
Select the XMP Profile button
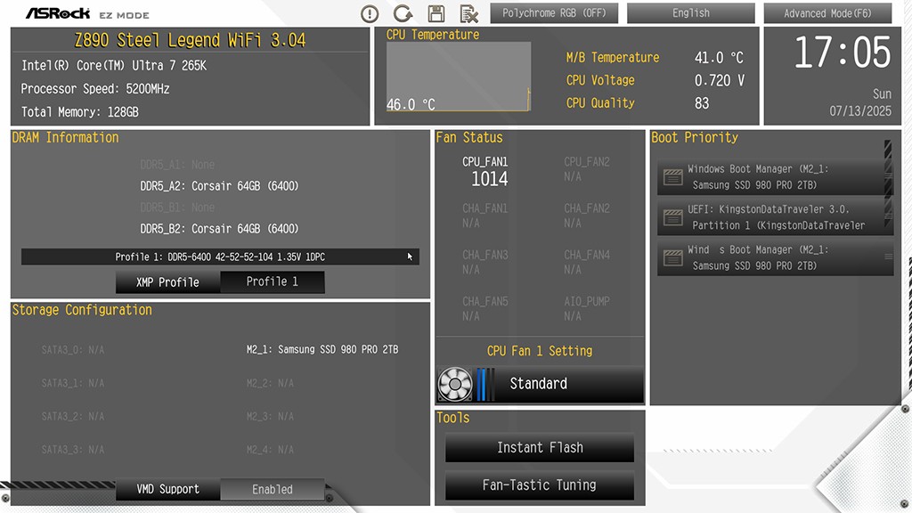point(167,282)
